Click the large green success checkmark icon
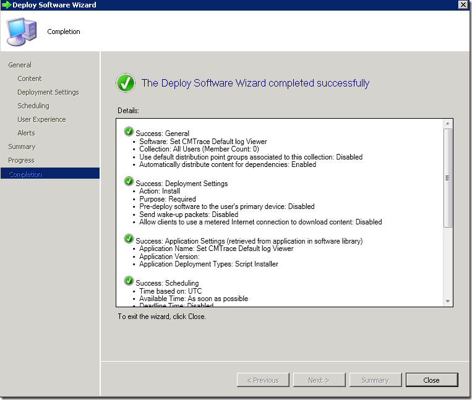 click(x=126, y=83)
